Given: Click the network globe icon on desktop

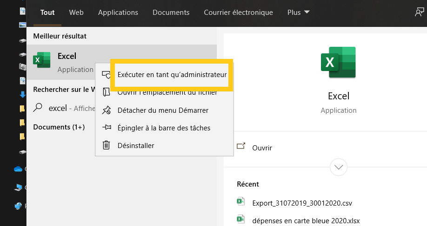Looking at the screenshot, I should coord(18,206).
